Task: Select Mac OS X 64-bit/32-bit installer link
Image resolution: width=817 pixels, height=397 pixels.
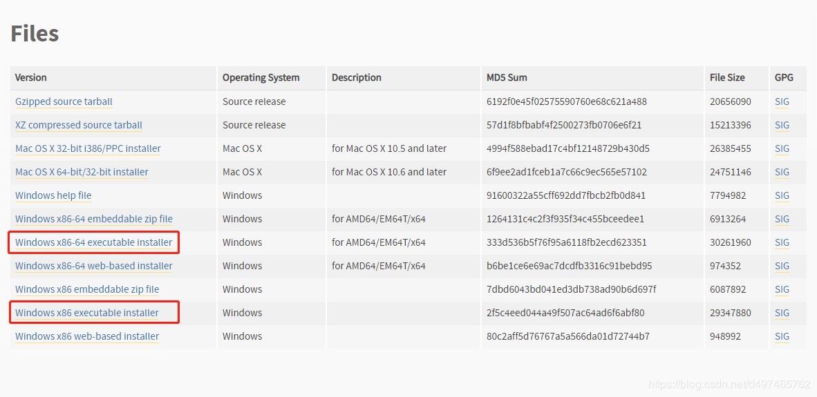Action: (82, 172)
